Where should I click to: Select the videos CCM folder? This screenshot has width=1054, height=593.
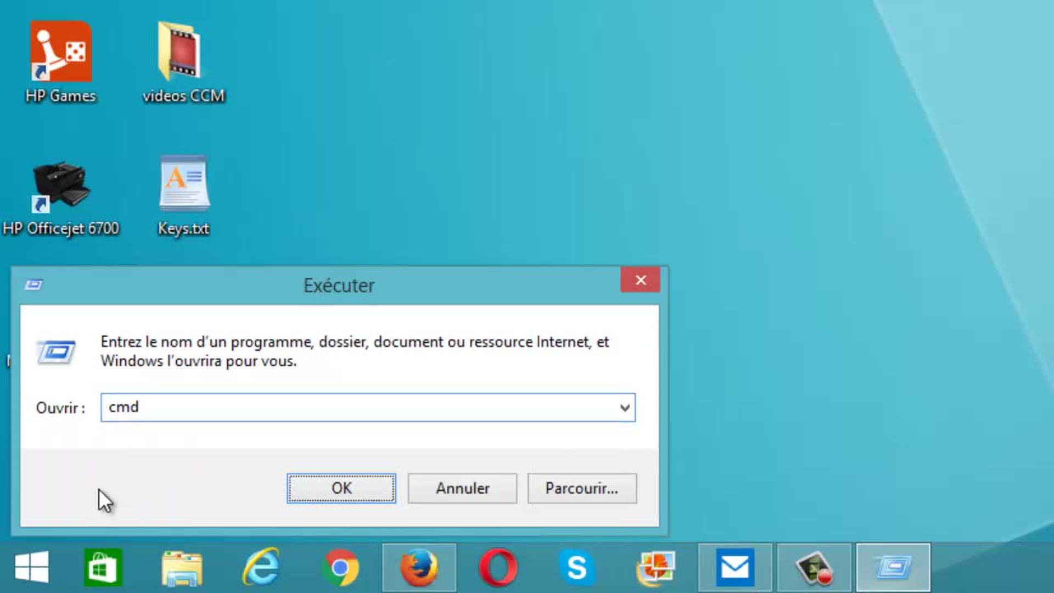[x=181, y=52]
